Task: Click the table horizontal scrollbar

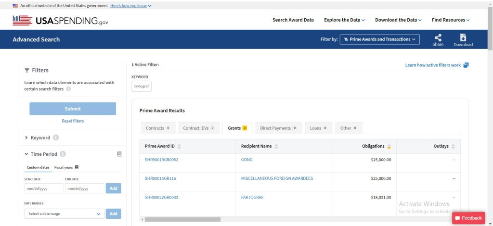Action: pyautogui.click(x=182, y=219)
